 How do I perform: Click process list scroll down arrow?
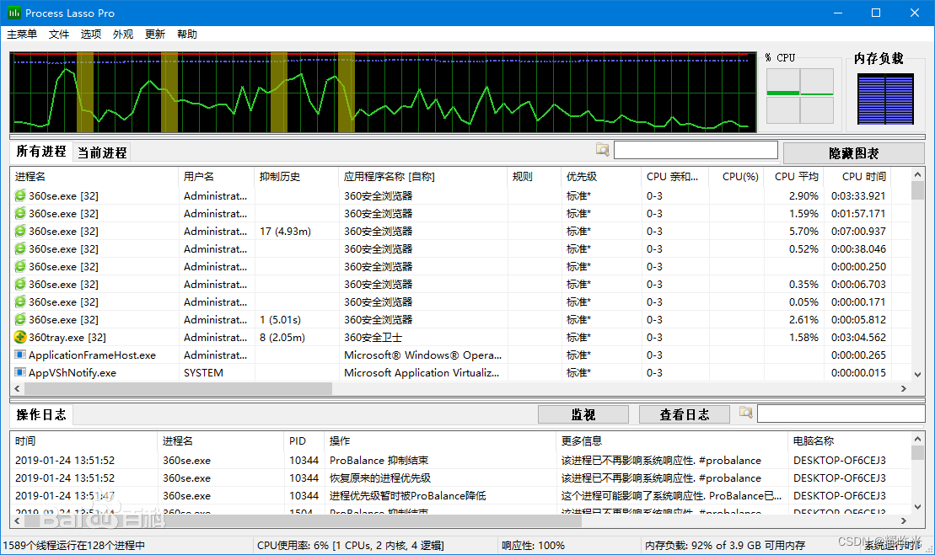[x=917, y=375]
